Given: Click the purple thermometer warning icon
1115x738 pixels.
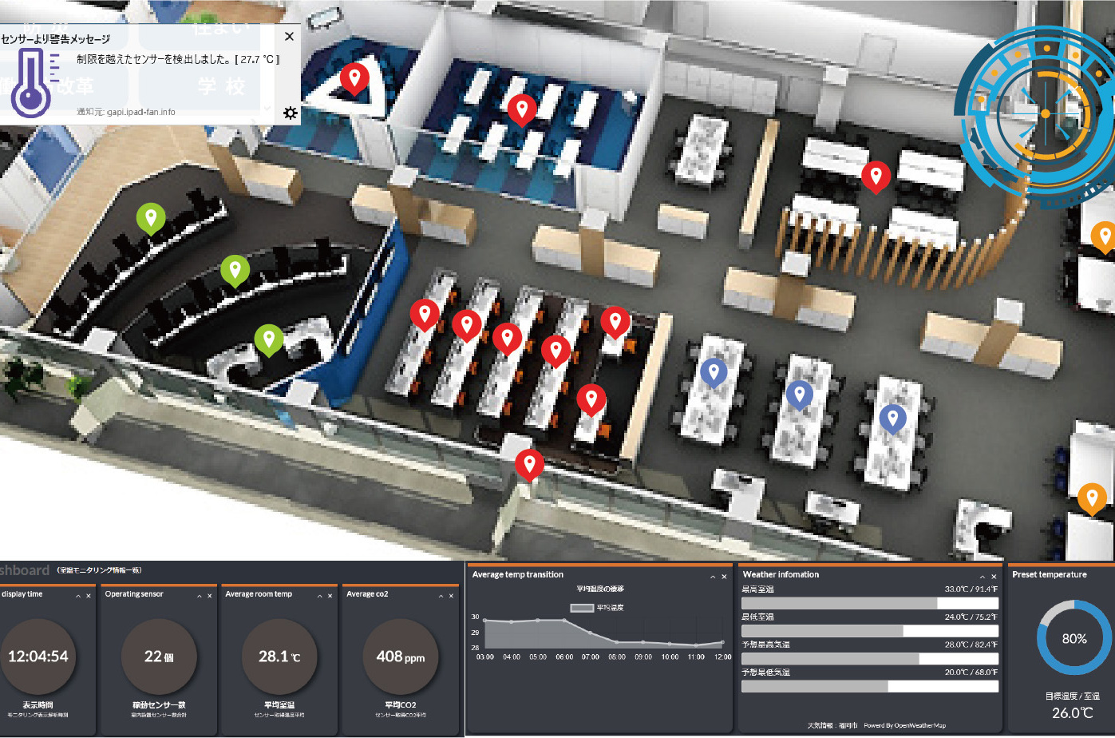Looking at the screenshot, I should (x=34, y=81).
